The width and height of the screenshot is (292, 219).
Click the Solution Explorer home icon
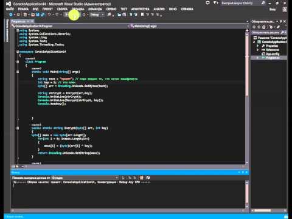(x=264, y=27)
